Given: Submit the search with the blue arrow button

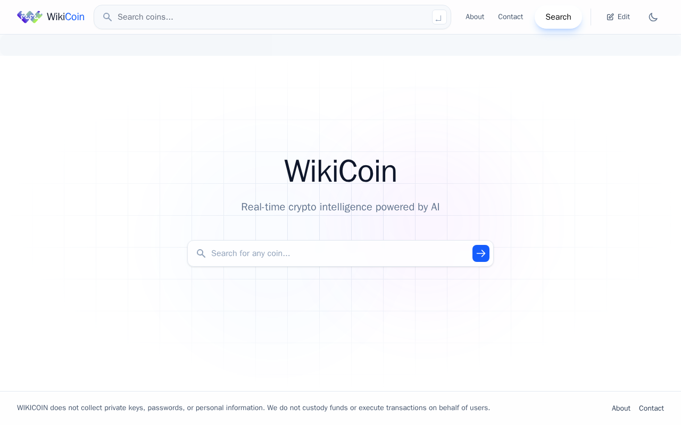Looking at the screenshot, I should click(481, 253).
